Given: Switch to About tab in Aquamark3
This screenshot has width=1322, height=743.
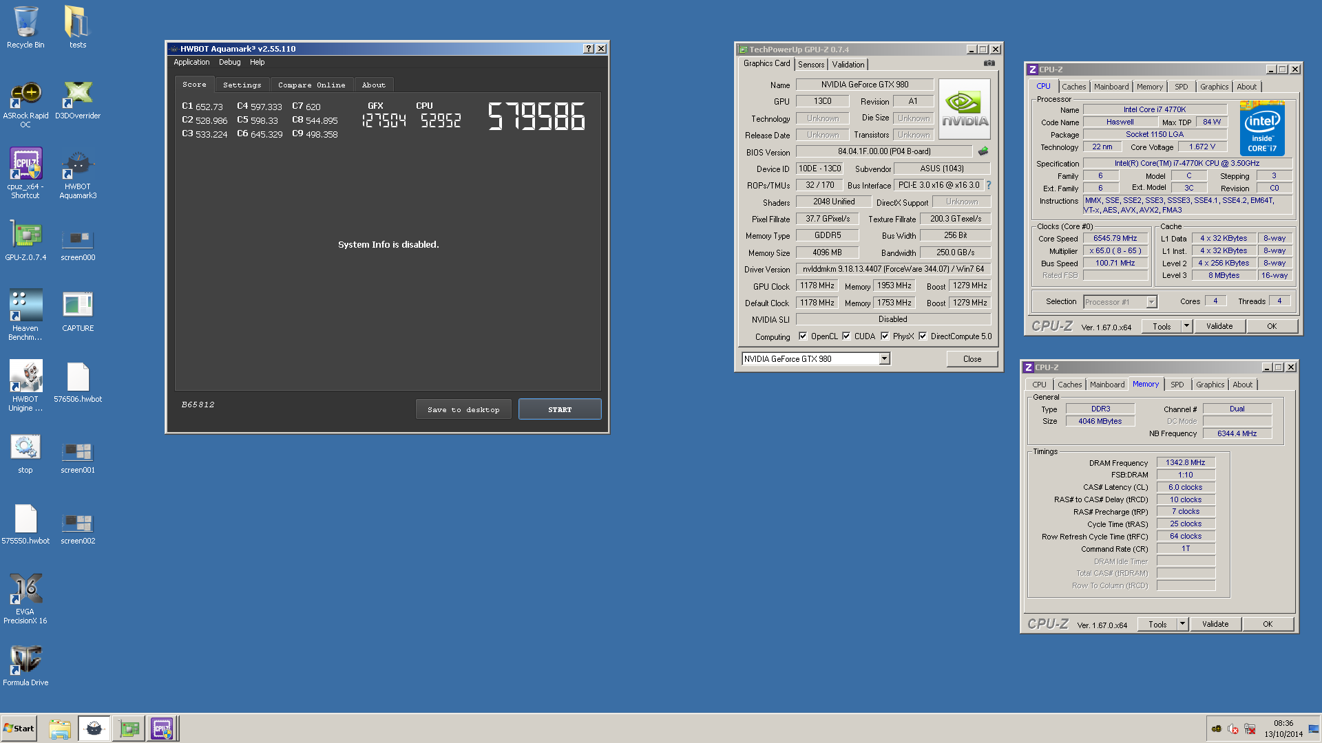Looking at the screenshot, I should (x=374, y=85).
